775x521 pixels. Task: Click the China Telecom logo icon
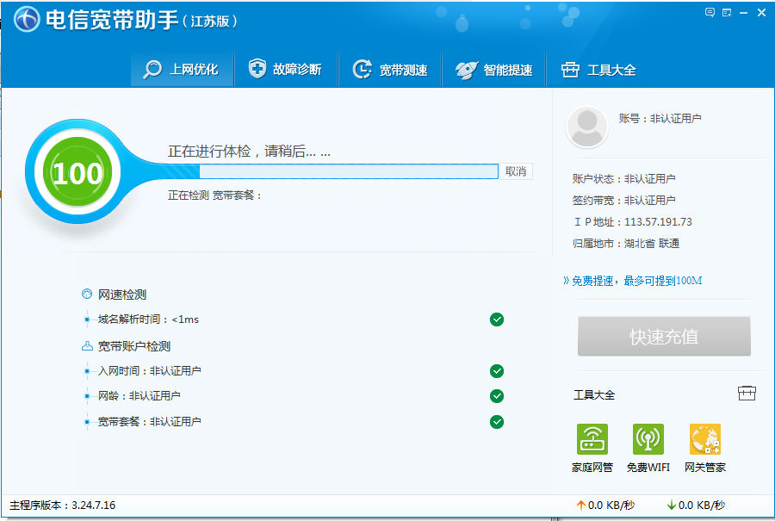point(27,19)
